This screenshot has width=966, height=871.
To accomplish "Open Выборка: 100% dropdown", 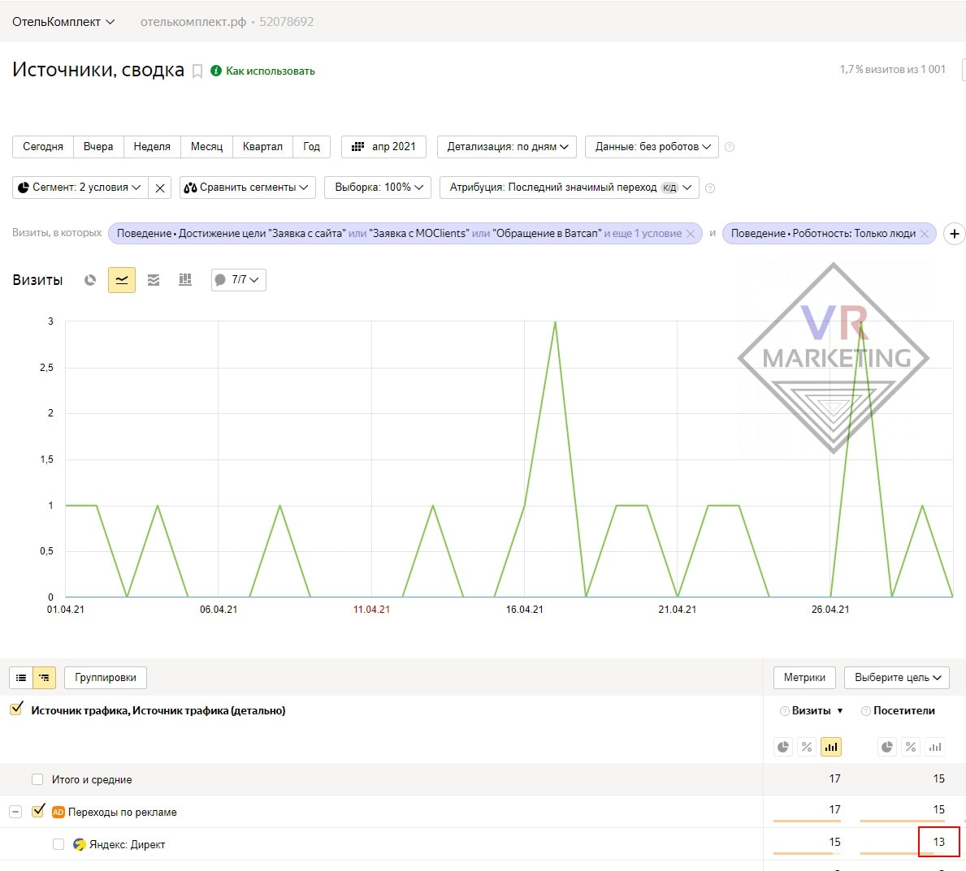I will point(379,188).
